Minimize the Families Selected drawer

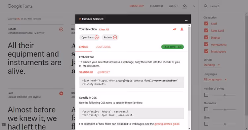tap(186, 21)
